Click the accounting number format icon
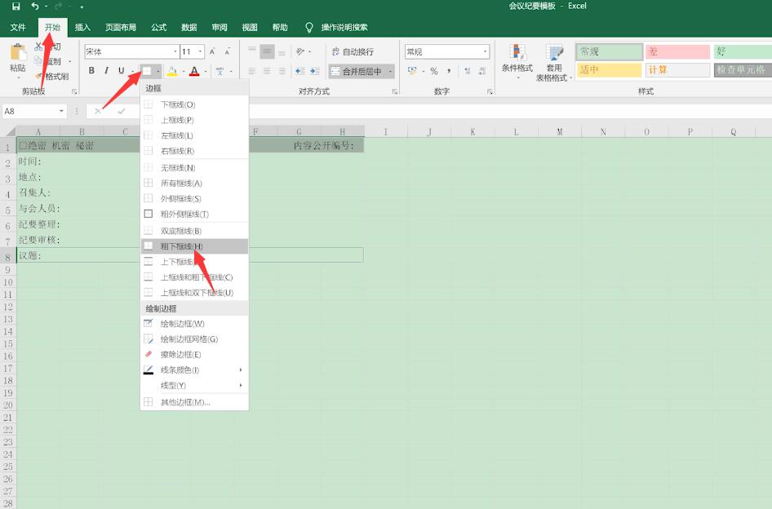The height and width of the screenshot is (509, 772). coord(413,72)
